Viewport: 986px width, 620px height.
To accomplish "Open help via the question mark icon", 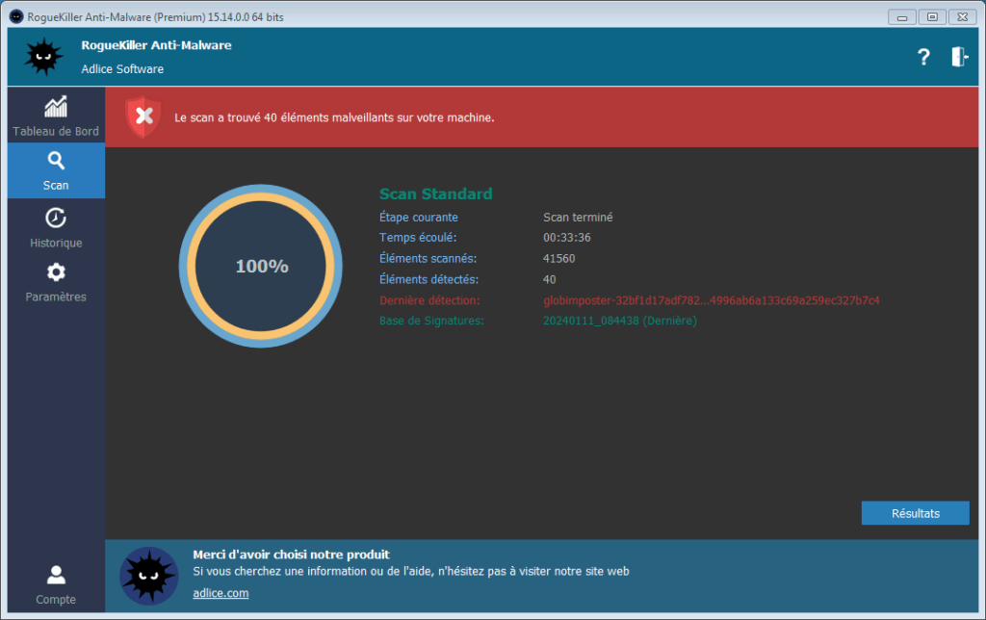I will pos(923,58).
